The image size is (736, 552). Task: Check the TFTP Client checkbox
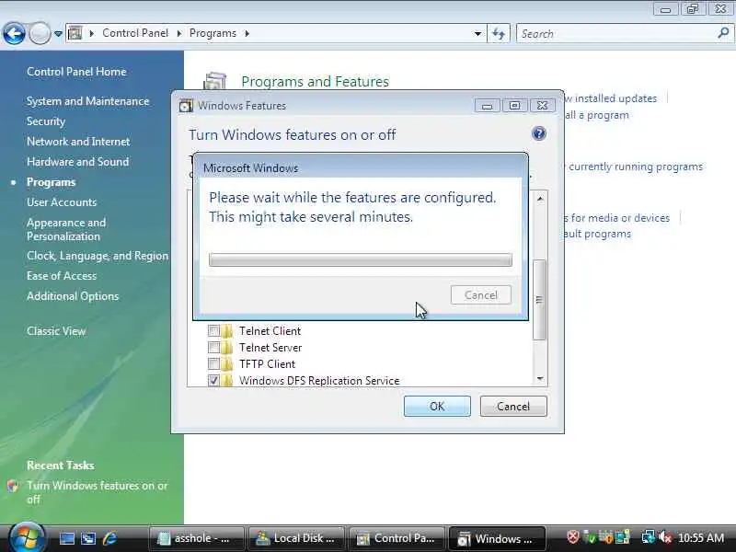coord(213,363)
